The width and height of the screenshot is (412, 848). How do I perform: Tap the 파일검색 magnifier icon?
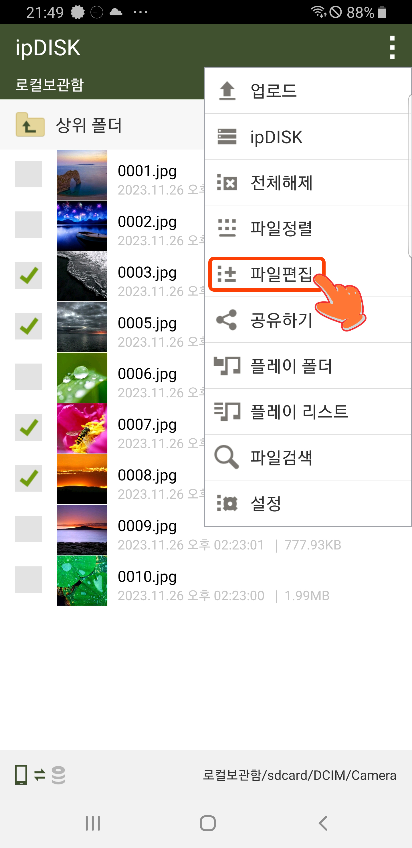(x=226, y=457)
